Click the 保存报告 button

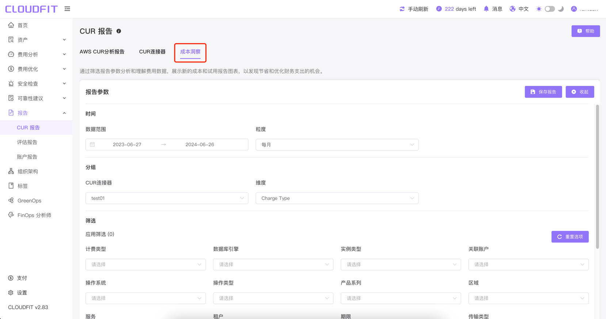(x=543, y=92)
